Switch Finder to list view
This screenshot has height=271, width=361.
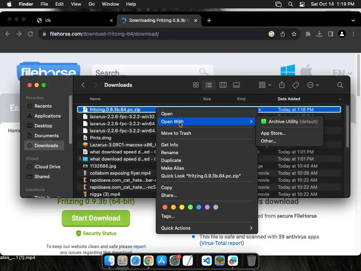tap(209, 85)
